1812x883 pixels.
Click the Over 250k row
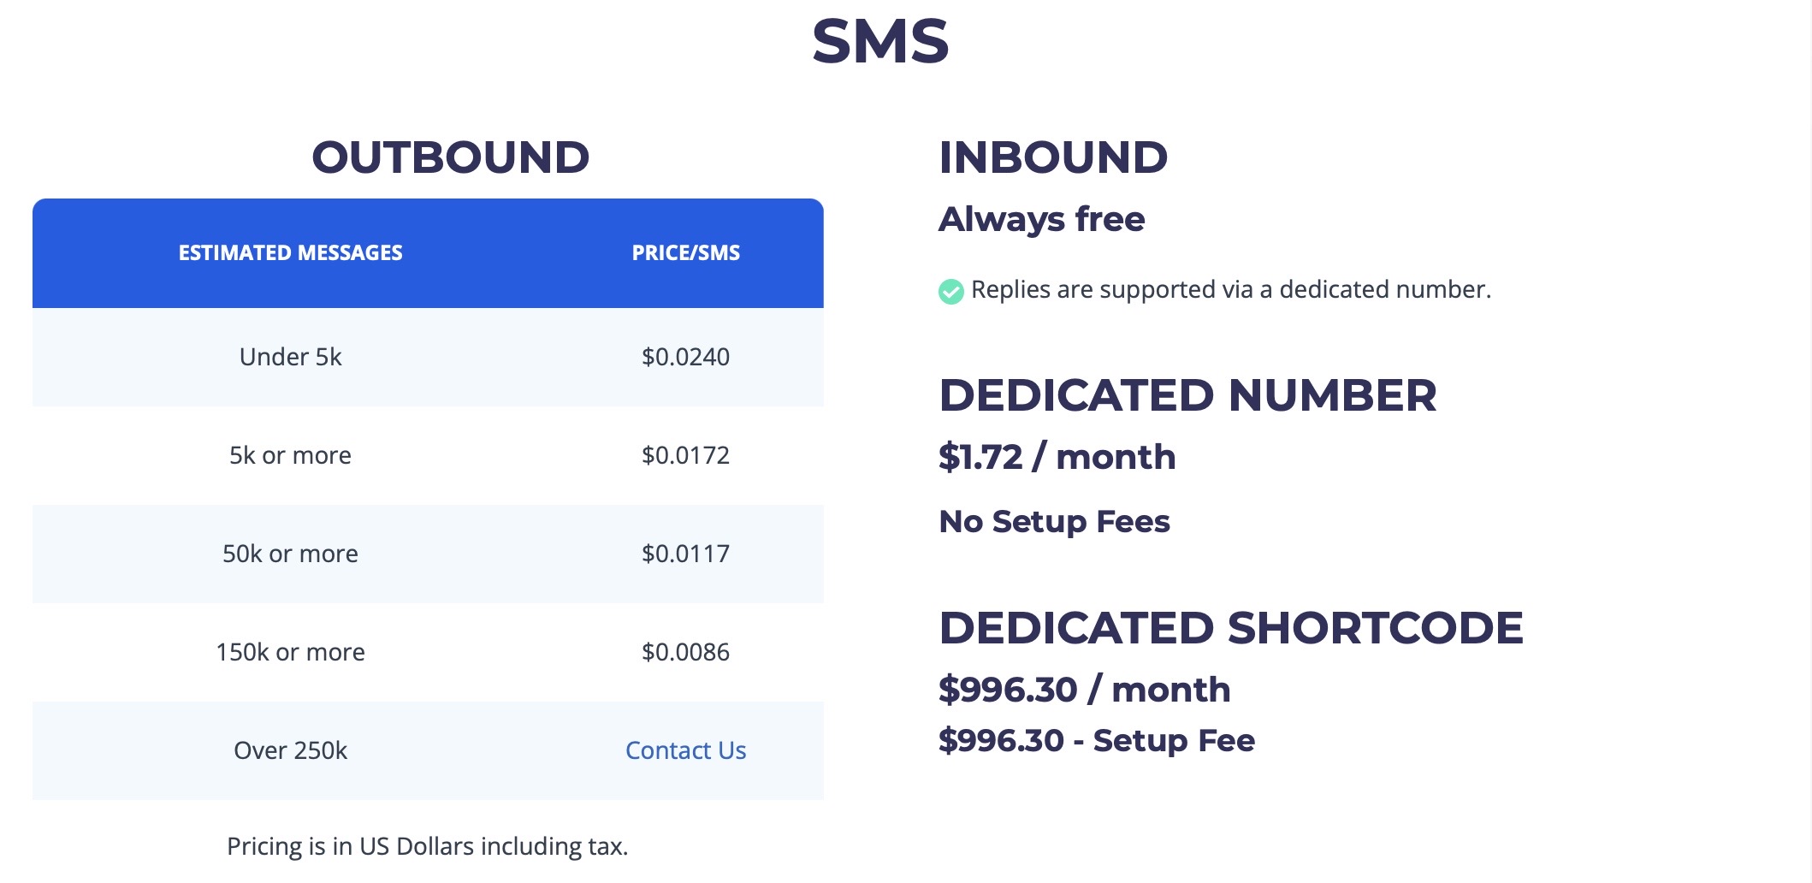click(x=289, y=750)
